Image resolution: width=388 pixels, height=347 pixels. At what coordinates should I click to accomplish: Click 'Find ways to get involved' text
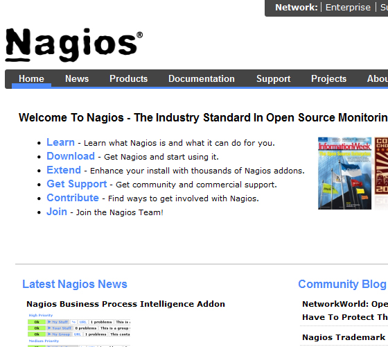184,198
